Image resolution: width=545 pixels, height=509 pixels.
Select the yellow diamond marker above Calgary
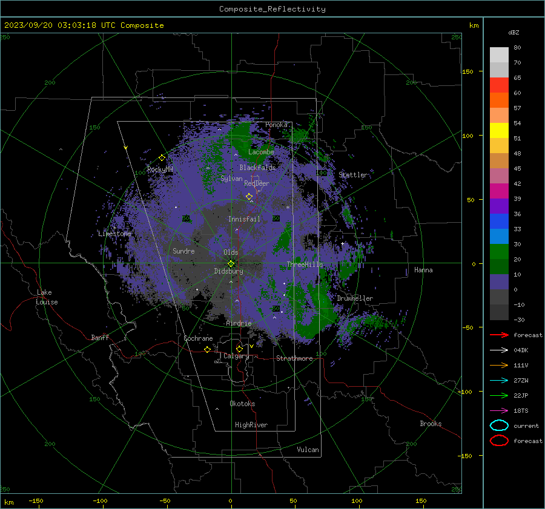239,349
